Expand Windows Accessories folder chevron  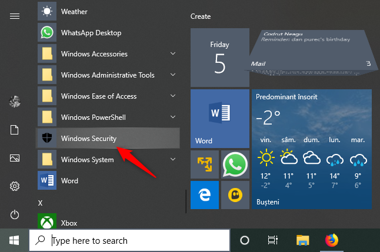click(173, 53)
